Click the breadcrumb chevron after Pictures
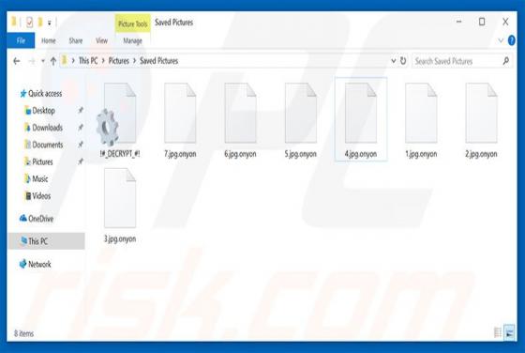This screenshot has width=525, height=353. [x=135, y=61]
